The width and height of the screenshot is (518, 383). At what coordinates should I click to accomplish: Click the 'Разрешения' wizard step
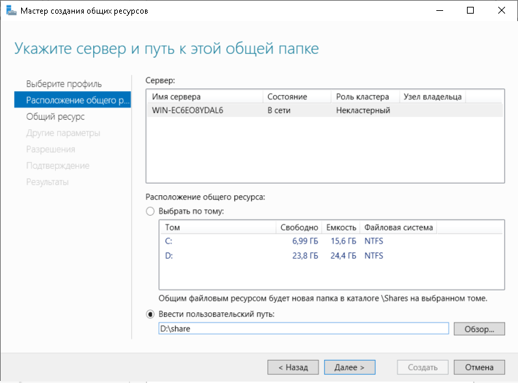tap(50, 149)
